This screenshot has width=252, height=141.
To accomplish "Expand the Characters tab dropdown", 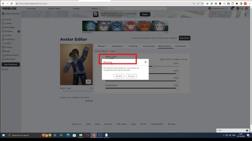I will click(118, 46).
